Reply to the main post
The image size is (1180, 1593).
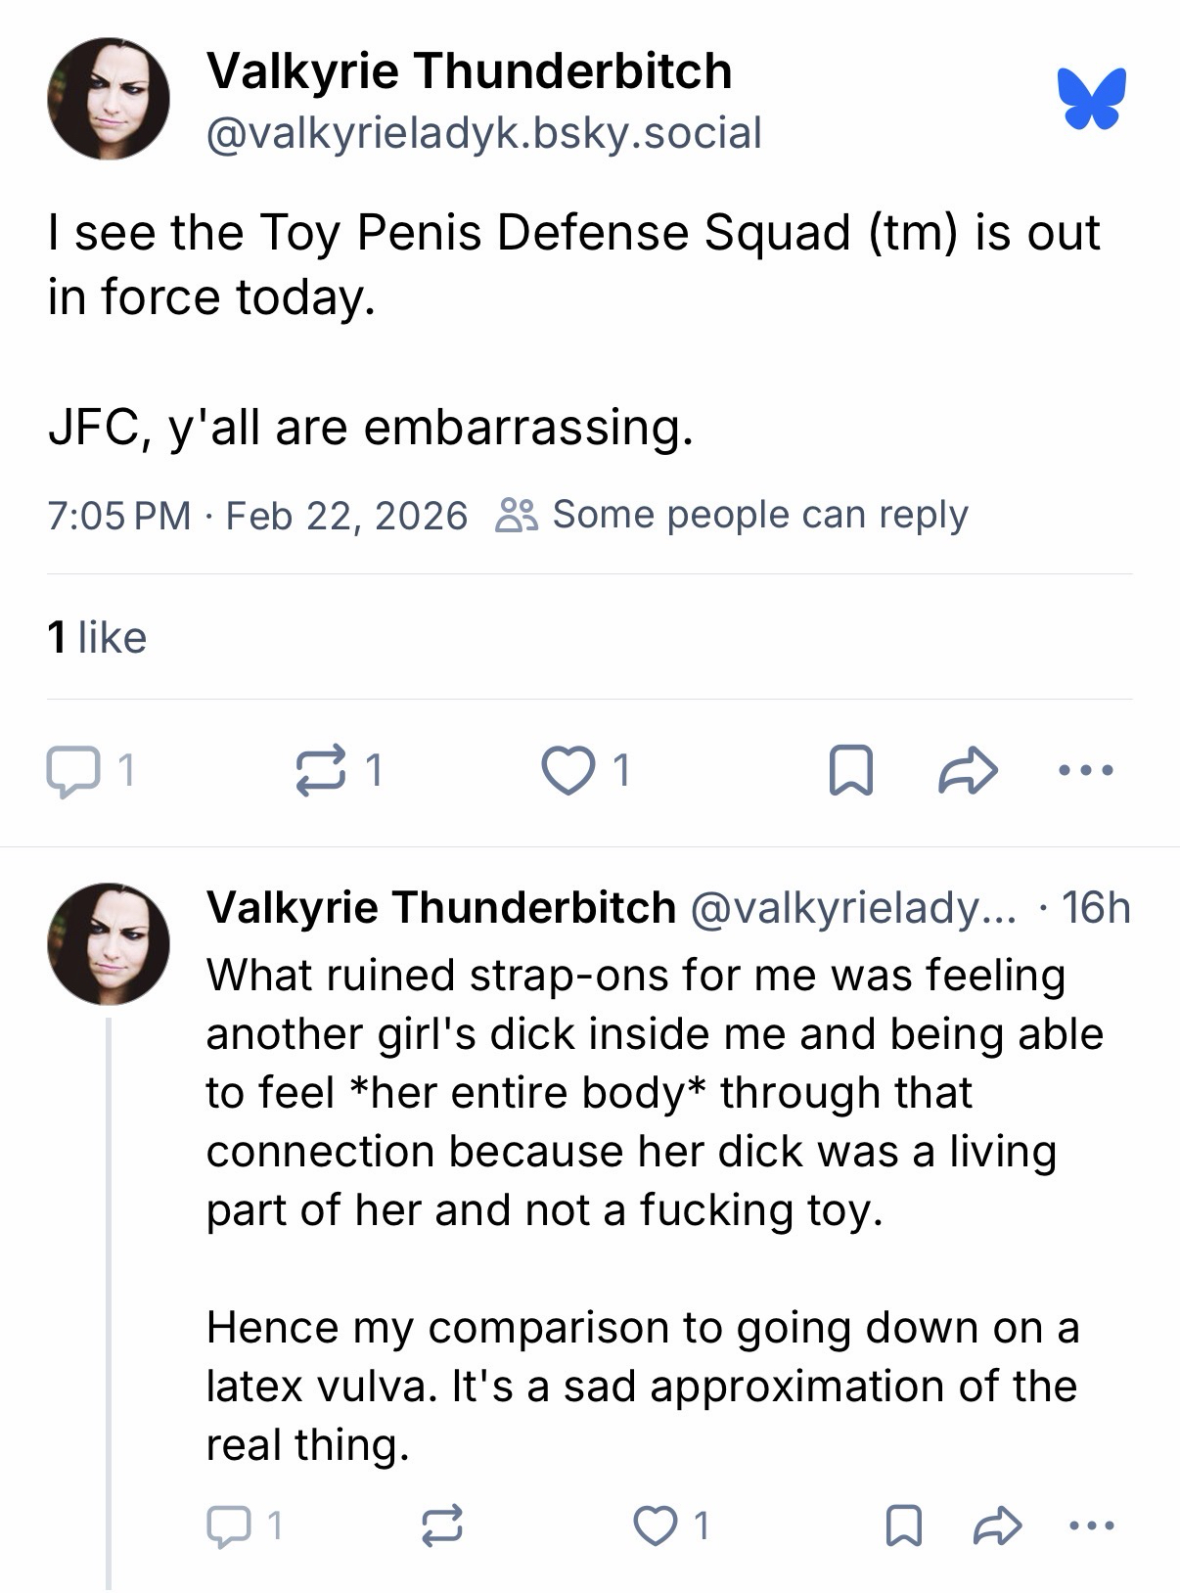click(73, 771)
